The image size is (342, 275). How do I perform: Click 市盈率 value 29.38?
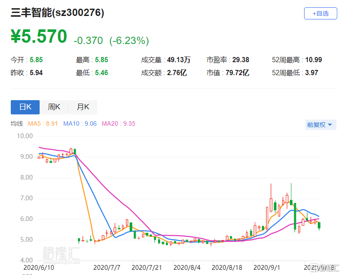[241, 60]
